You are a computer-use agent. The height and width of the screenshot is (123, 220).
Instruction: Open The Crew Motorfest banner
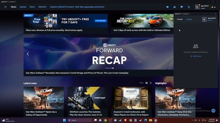point(142,20)
